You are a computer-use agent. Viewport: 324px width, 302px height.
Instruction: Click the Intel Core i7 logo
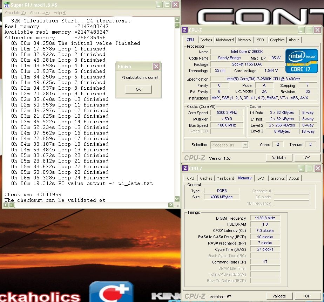point(302,61)
